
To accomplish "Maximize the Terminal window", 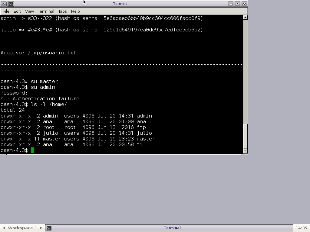I will tap(237, 4).
